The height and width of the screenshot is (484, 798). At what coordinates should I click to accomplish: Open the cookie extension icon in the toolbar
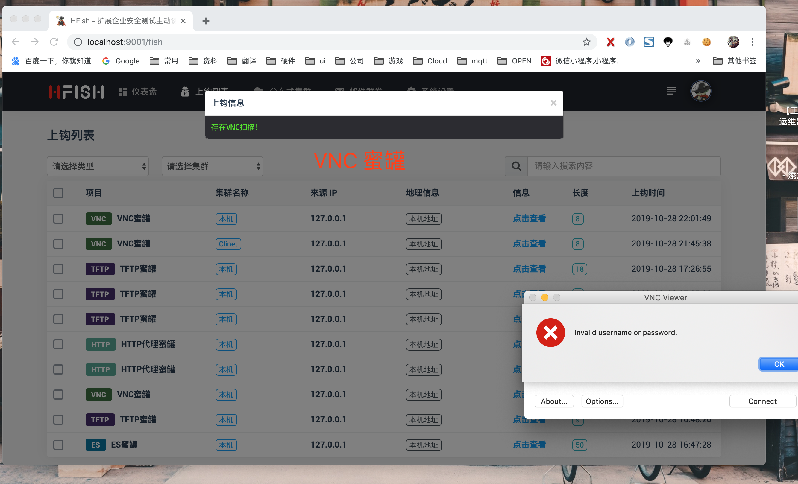(x=706, y=42)
